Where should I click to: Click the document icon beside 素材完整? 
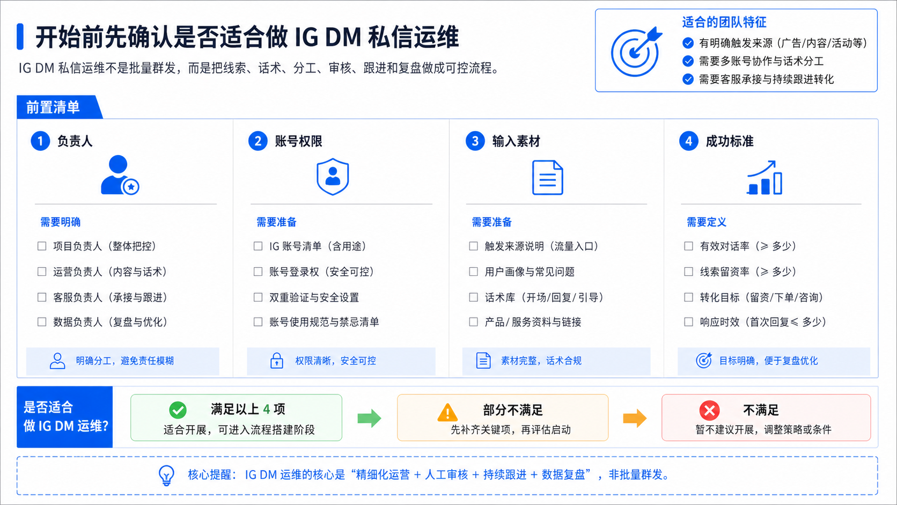[x=483, y=361]
